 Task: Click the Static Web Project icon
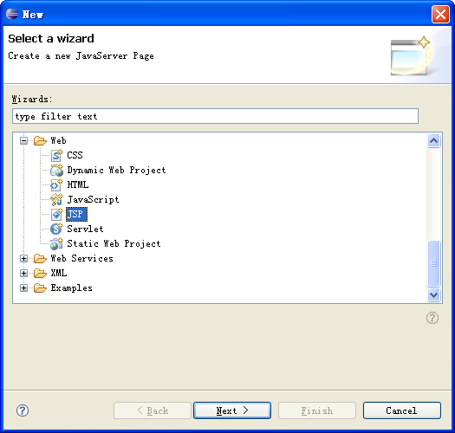coord(56,244)
